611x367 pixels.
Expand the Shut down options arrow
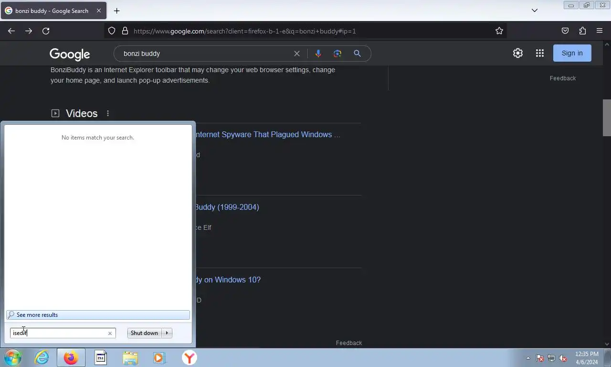pyautogui.click(x=167, y=333)
